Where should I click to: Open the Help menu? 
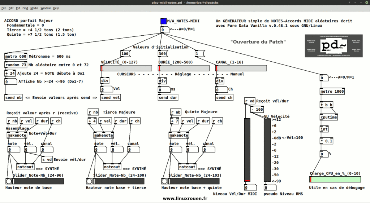pos(56,8)
